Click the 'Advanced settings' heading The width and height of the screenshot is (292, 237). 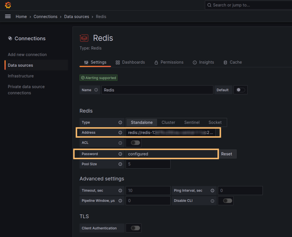[x=102, y=179]
